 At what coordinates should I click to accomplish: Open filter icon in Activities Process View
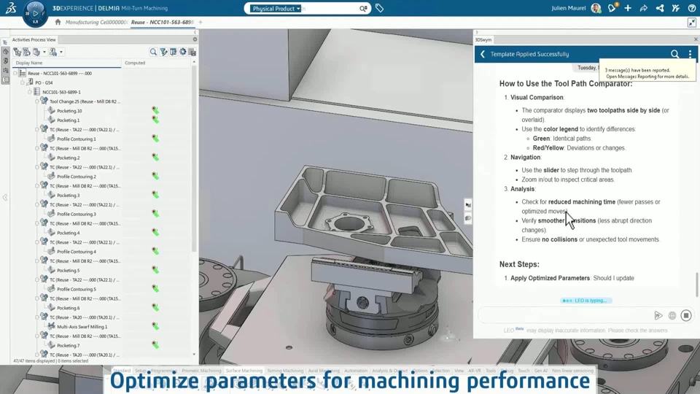[163, 53]
